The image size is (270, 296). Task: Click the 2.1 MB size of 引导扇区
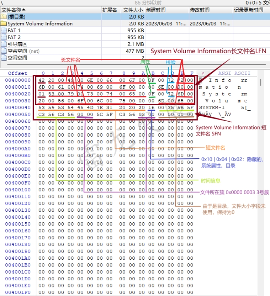136,44
